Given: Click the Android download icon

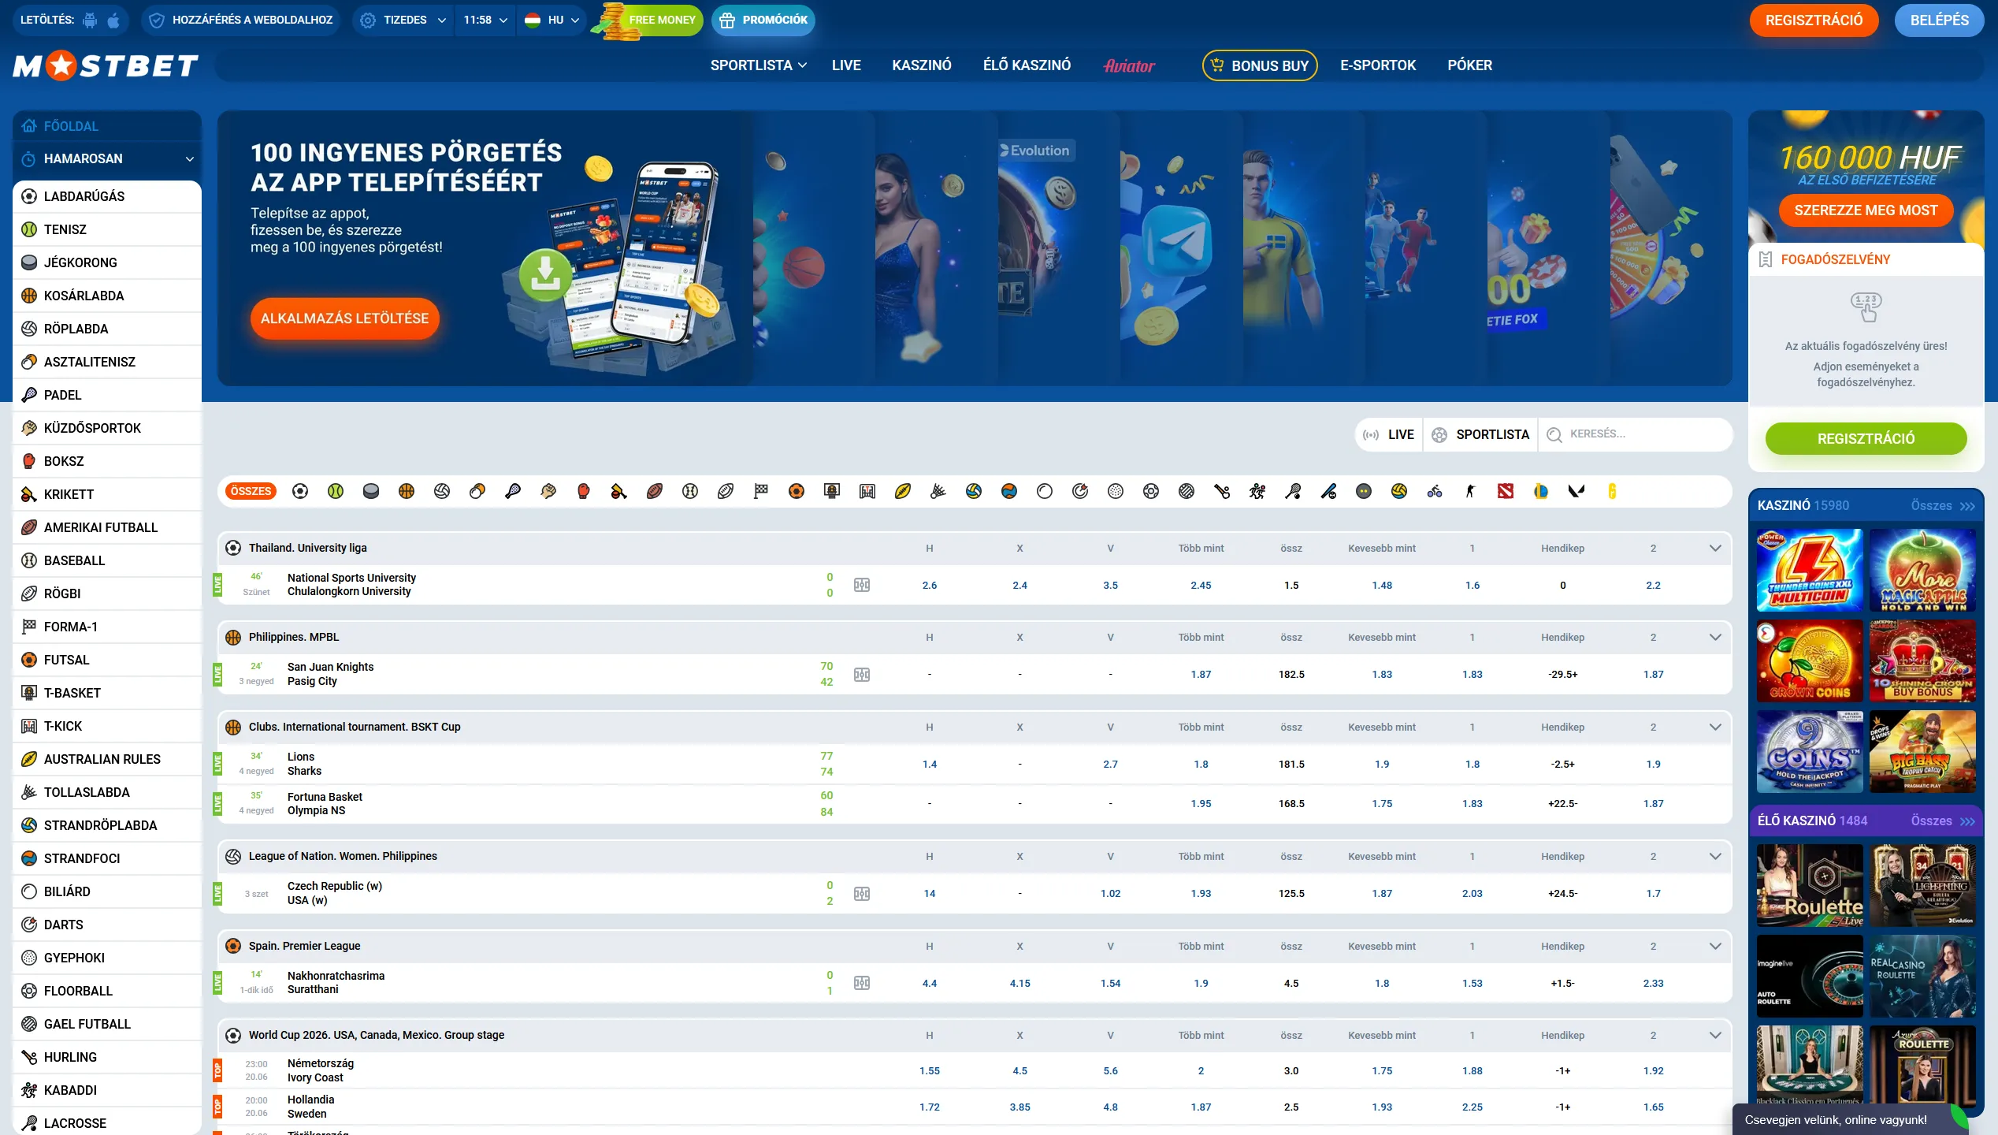Looking at the screenshot, I should click(90, 20).
